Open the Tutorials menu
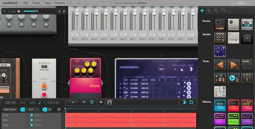This screenshot has height=129, width=255. pyautogui.click(x=60, y=3)
